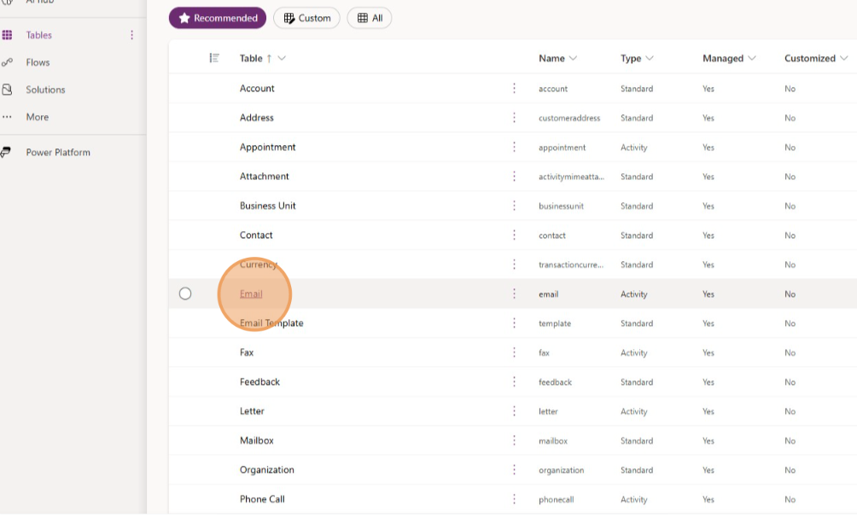
Task: Expand More in the left navigation
Action: coord(38,117)
